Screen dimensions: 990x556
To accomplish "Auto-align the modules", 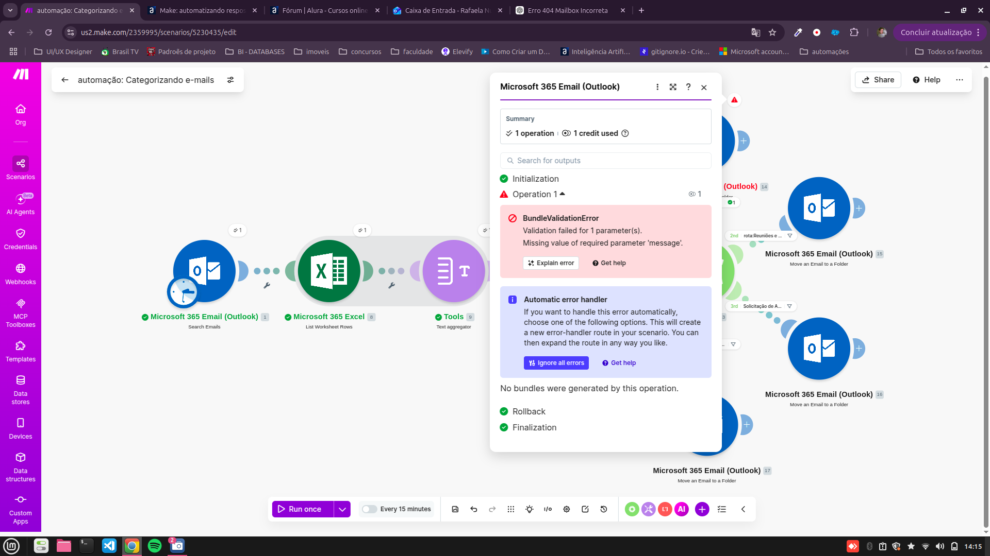I will (x=511, y=509).
